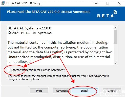Click the maximize button in the title bar

pyautogui.click(x=108, y=3)
